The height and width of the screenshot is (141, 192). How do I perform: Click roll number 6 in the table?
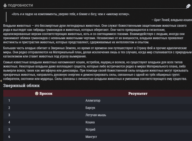(x=9, y=137)
